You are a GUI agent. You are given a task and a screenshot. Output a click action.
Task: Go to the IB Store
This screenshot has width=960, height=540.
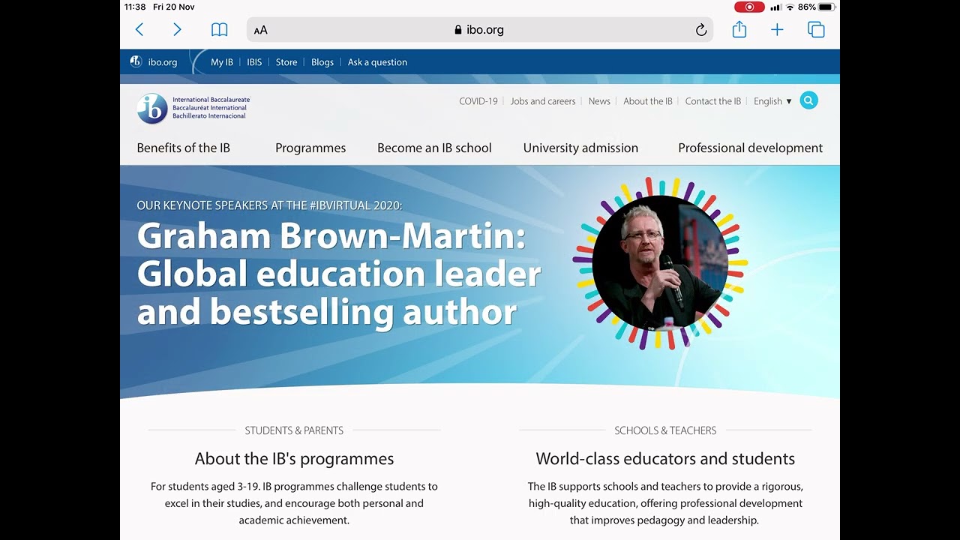[x=286, y=62]
